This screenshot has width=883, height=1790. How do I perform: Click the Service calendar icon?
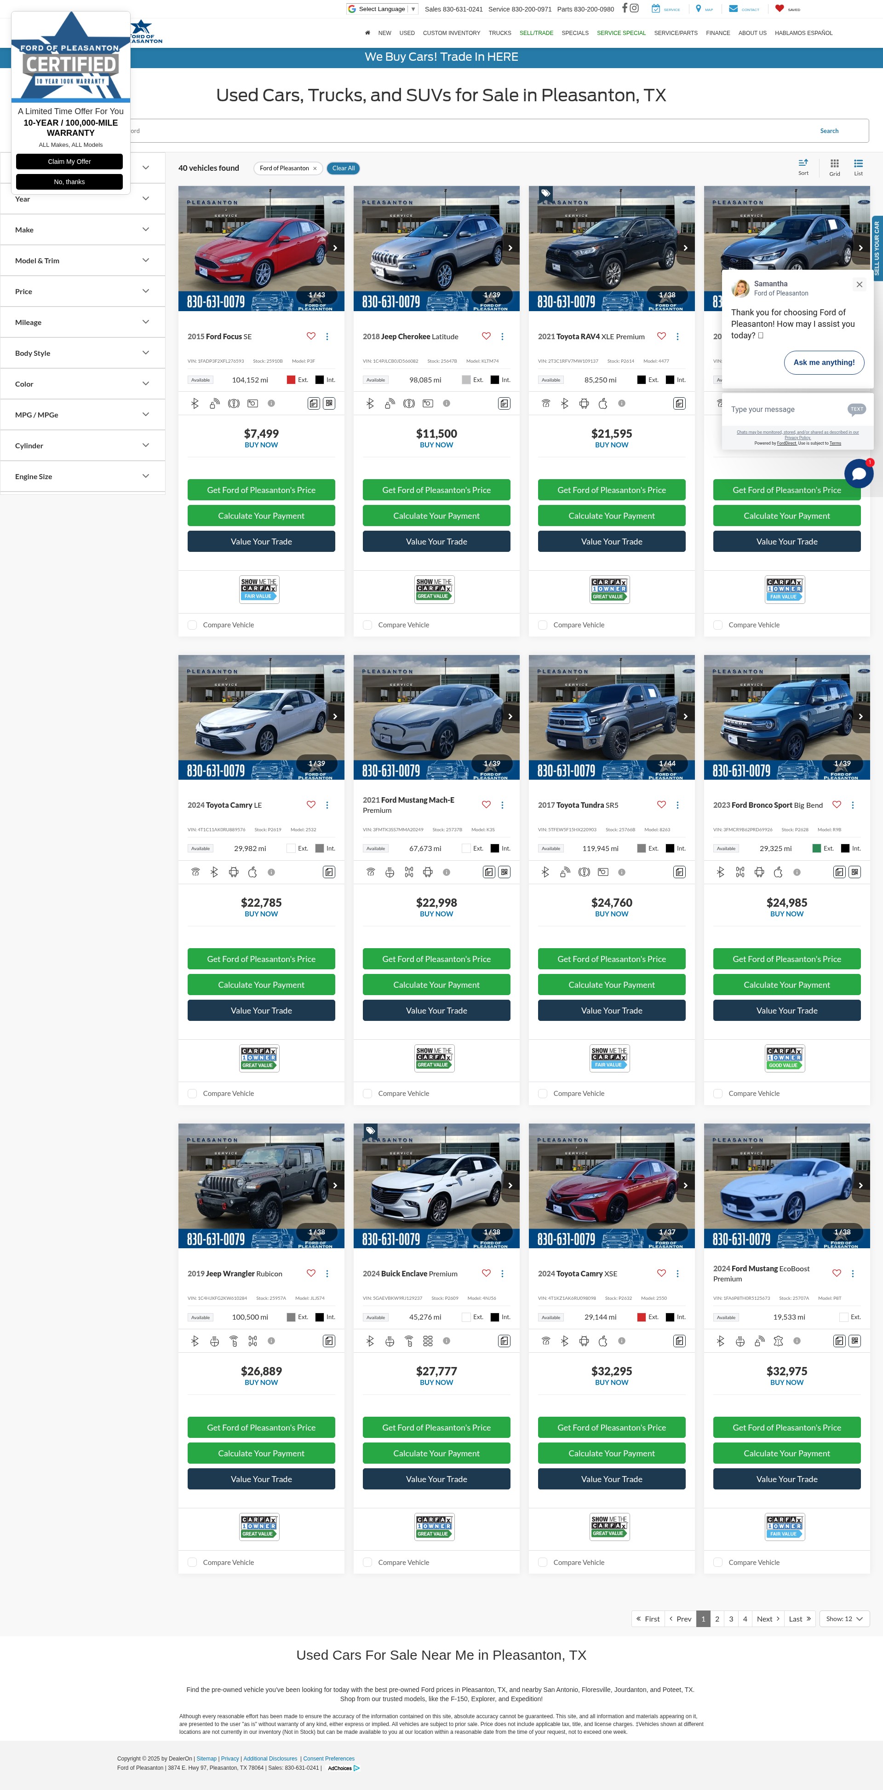[655, 8]
